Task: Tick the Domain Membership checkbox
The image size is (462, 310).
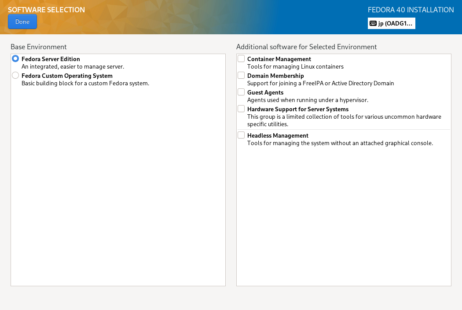Action: click(x=241, y=75)
